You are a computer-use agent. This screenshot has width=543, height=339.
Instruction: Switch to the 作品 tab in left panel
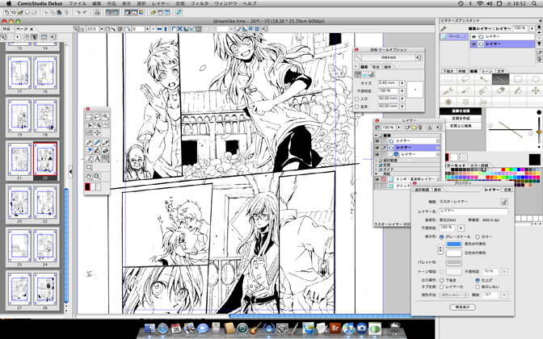click(6, 29)
